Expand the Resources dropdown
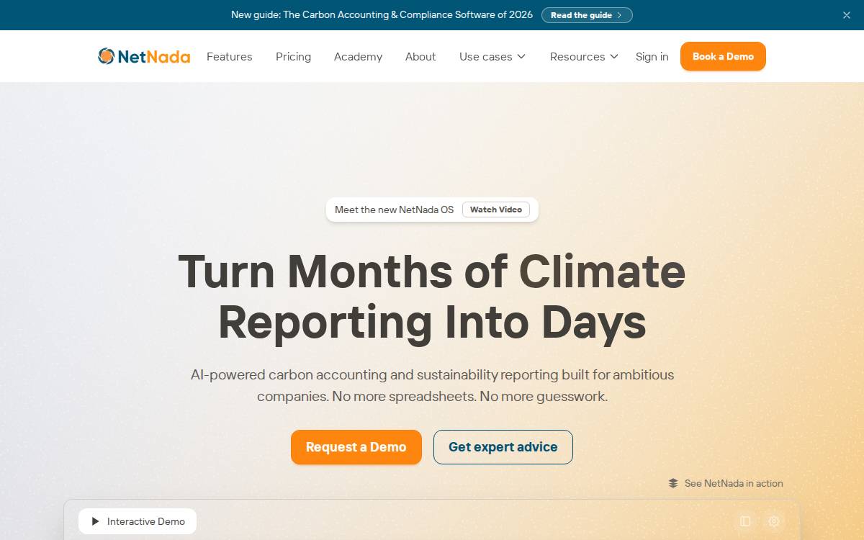 click(x=584, y=56)
